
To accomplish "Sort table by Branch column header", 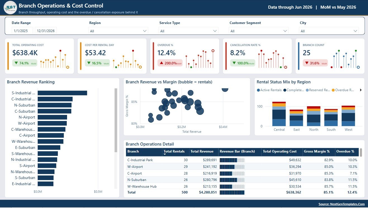I will click(x=144, y=151).
